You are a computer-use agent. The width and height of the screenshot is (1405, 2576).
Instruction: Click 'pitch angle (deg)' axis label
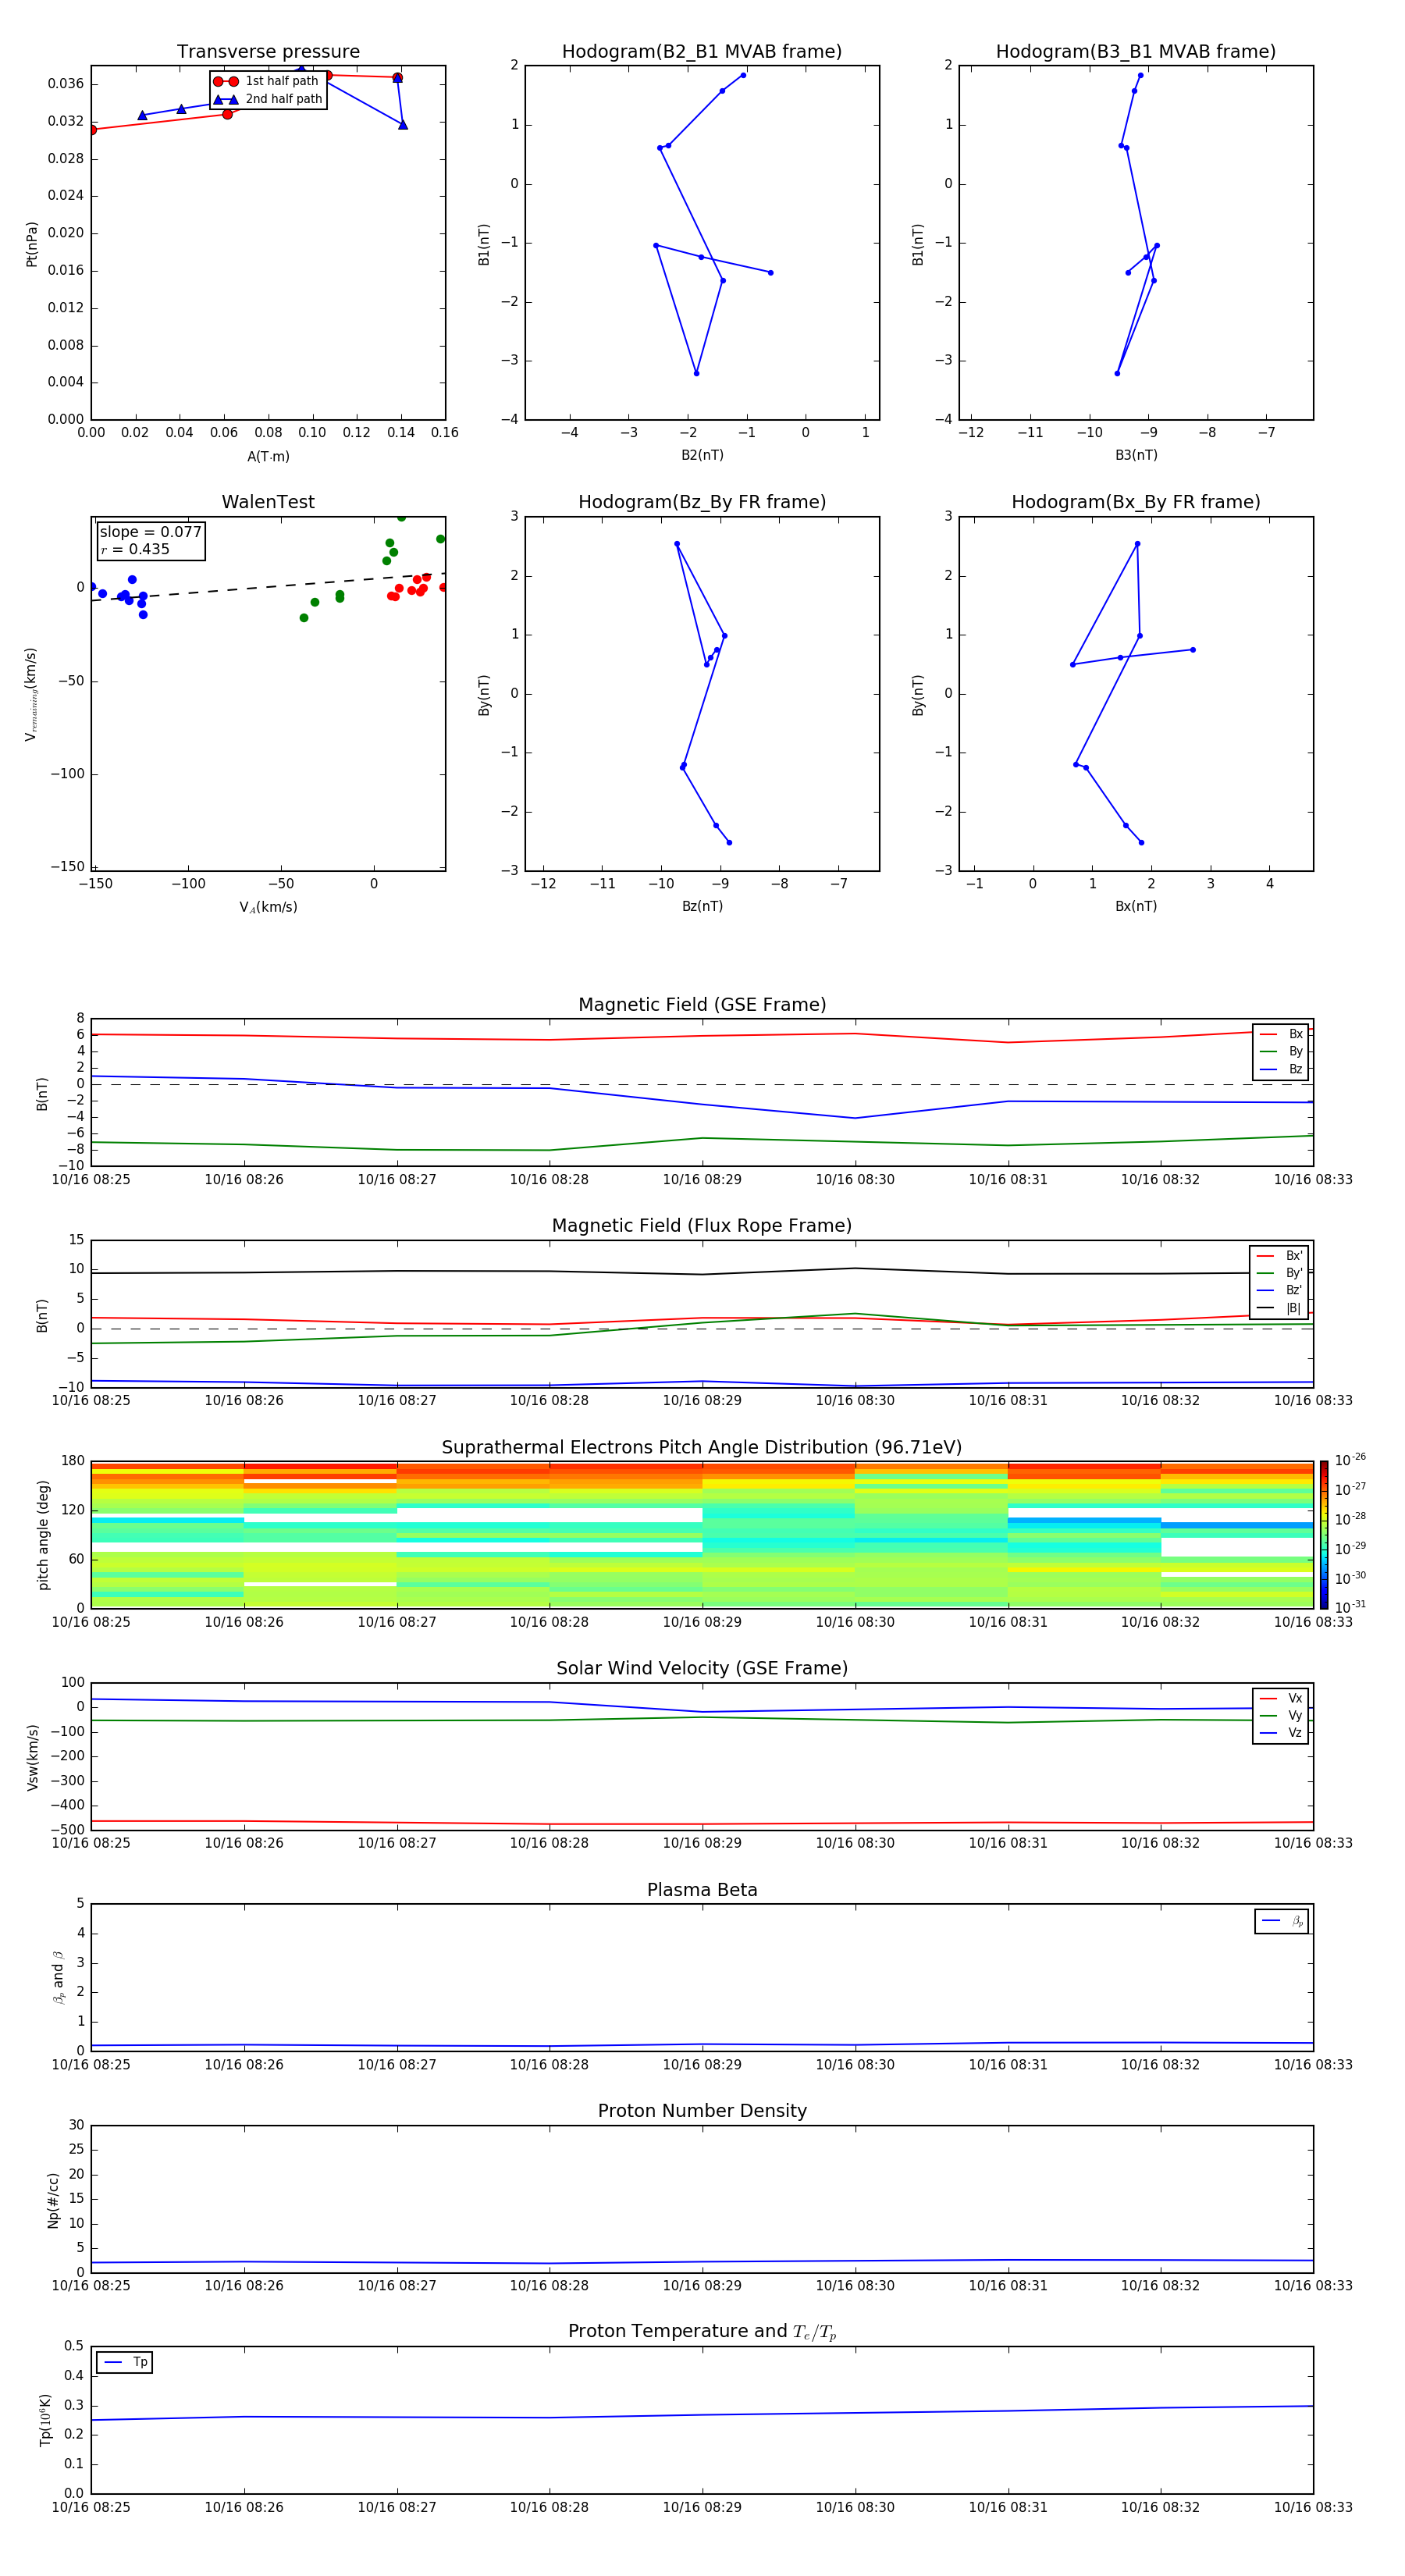[43, 1535]
